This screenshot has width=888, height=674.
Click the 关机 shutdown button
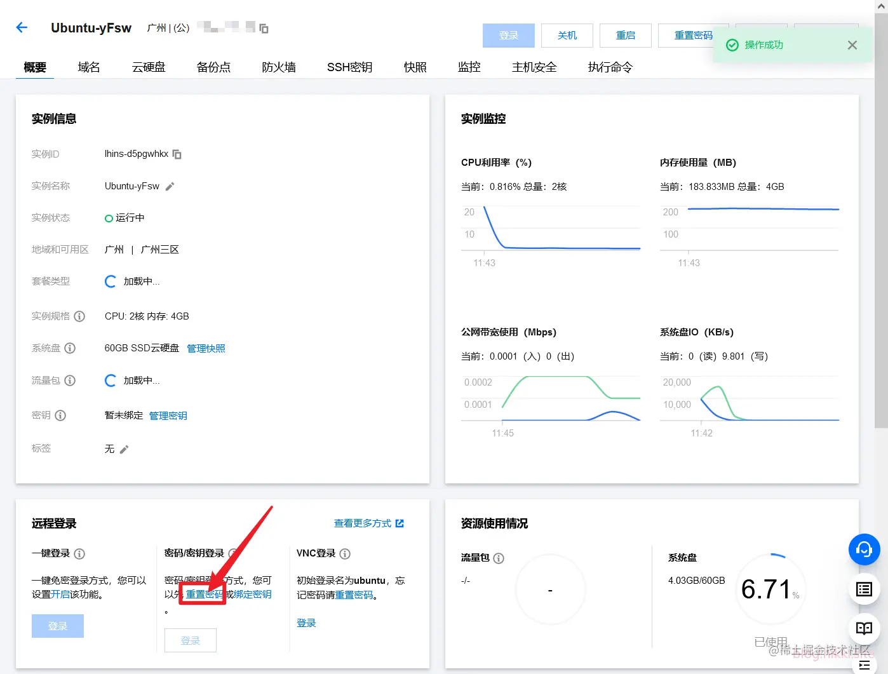pos(566,36)
